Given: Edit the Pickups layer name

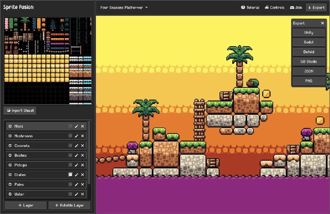Looking at the screenshot, I should click(x=76, y=165).
